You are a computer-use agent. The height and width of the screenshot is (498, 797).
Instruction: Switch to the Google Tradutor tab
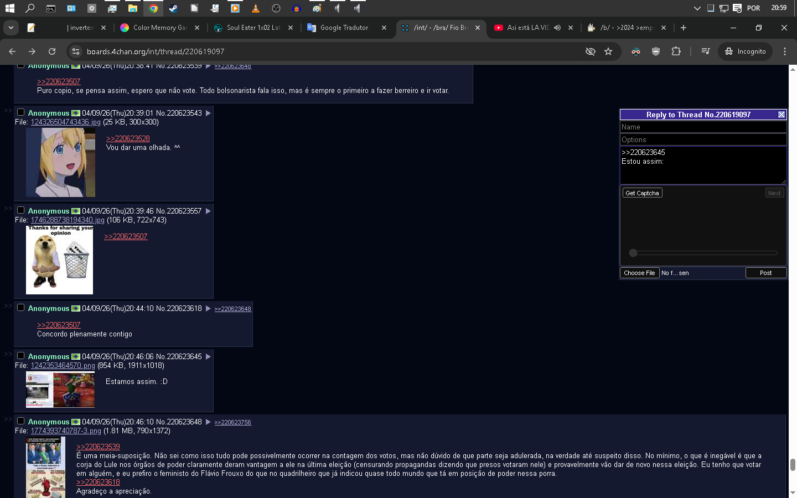[x=347, y=28]
